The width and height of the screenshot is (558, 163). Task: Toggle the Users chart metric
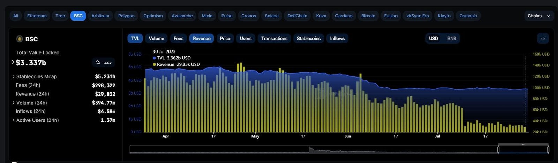pyautogui.click(x=246, y=38)
